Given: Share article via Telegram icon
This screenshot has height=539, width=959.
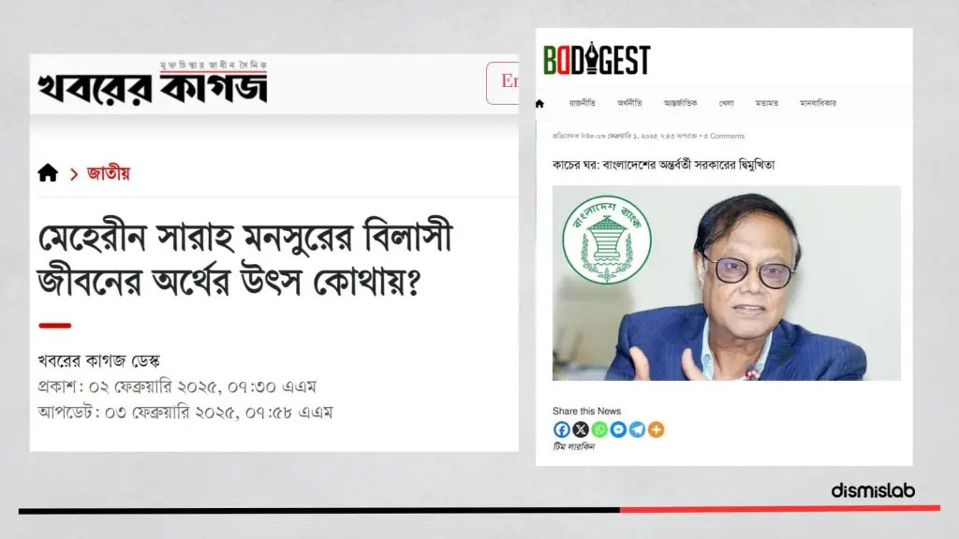Looking at the screenshot, I should (x=637, y=430).
